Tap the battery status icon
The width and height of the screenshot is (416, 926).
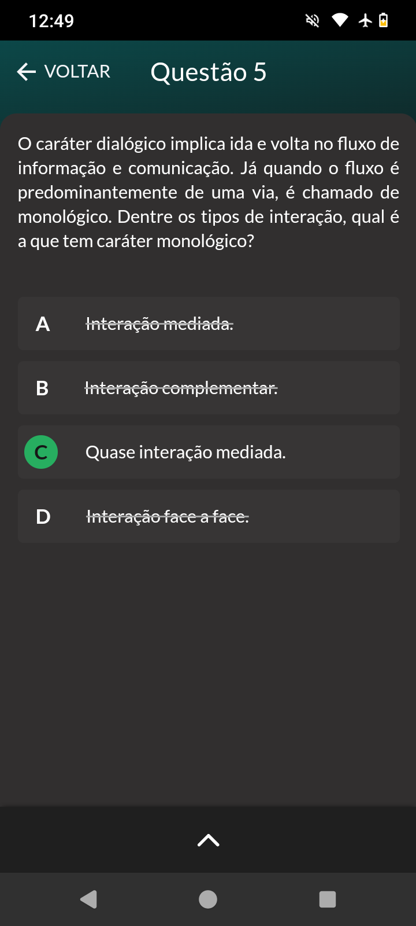[x=383, y=21]
